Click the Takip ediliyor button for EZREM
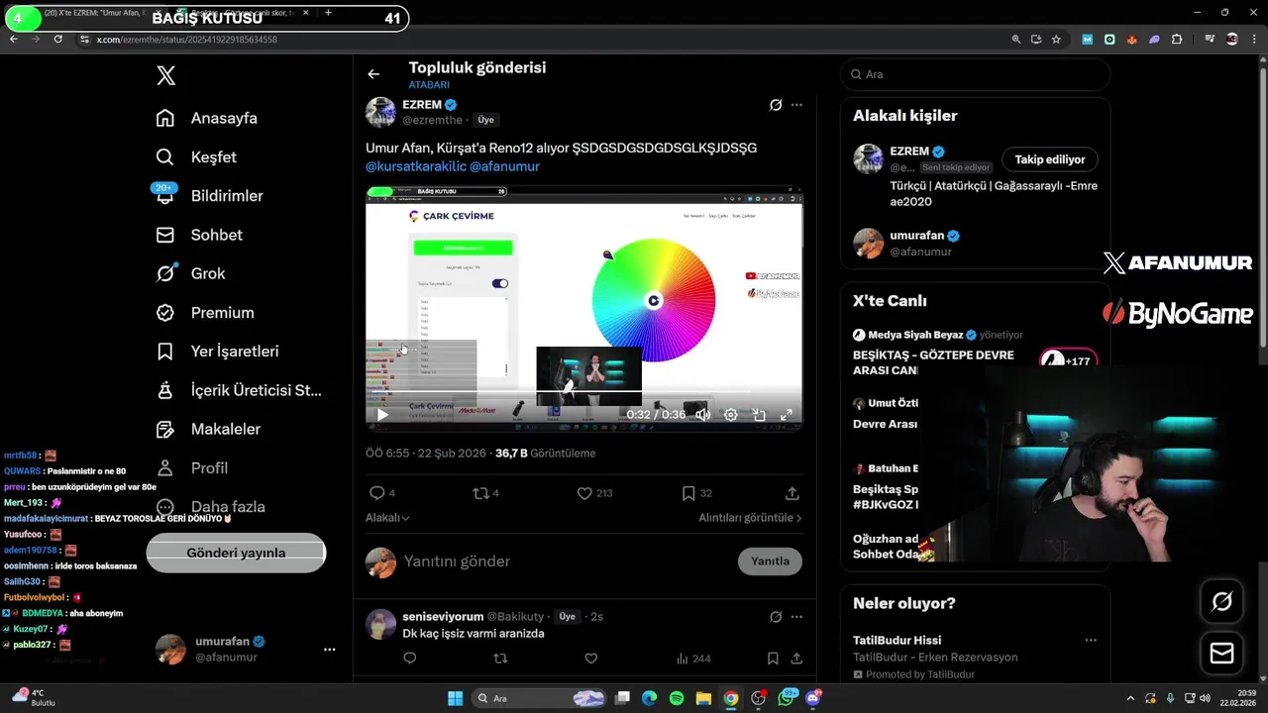Screen dimensions: 1268x713 tap(1050, 159)
